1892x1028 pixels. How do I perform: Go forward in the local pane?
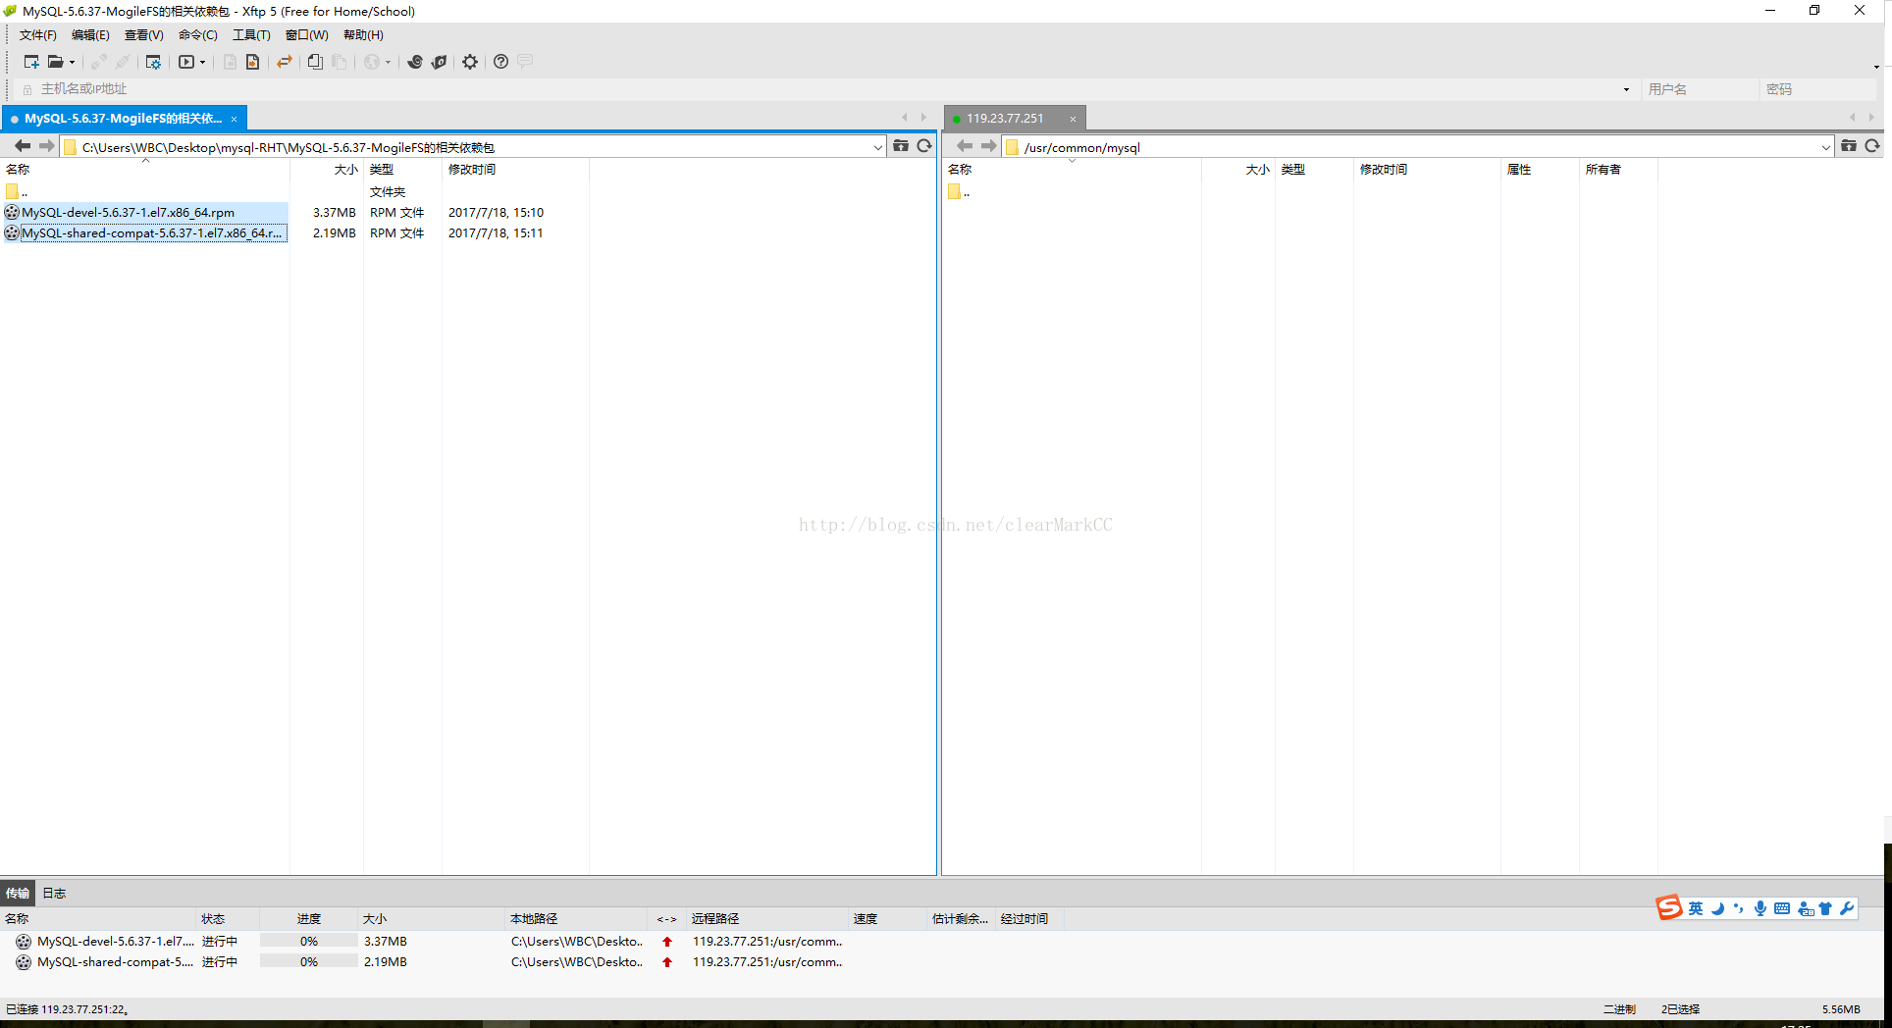click(x=46, y=146)
